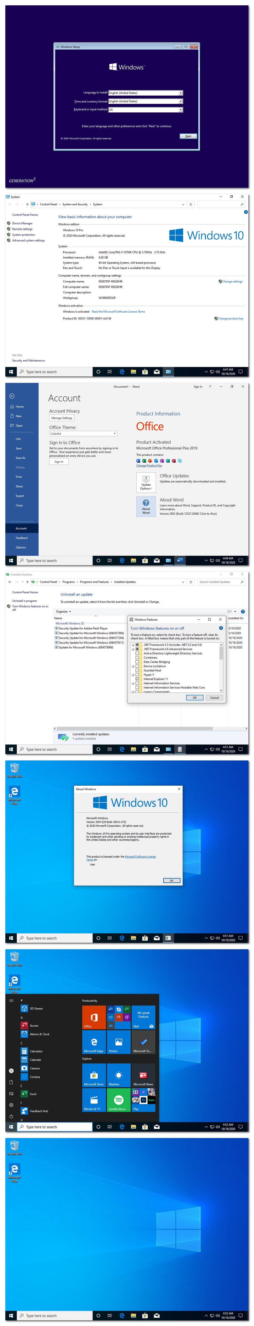Click Cancel in Windows Features dialog
The image size is (254, 1326).
214,698
